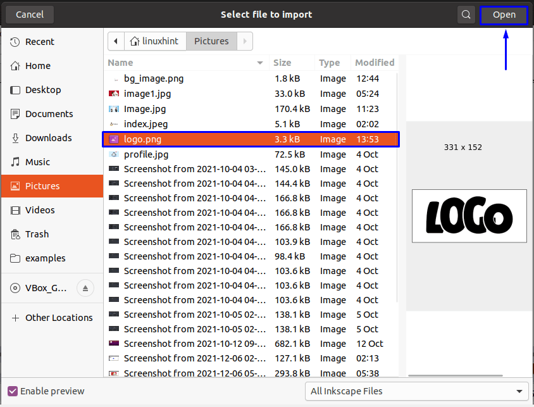Viewport: 534px width, 407px height.
Task: Switch to the Pictures breadcrumb tab
Action: [x=211, y=41]
